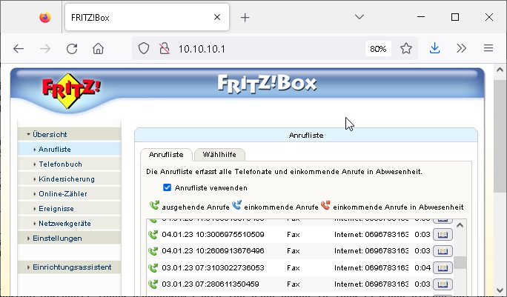Click the ausgehende Anrufe legend icon

coord(154,205)
